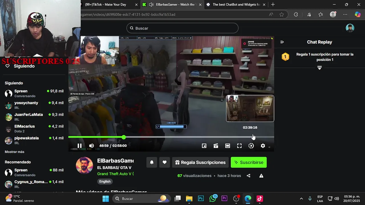Open Edge settings and more menu
The image size is (365, 205).
(345, 15)
